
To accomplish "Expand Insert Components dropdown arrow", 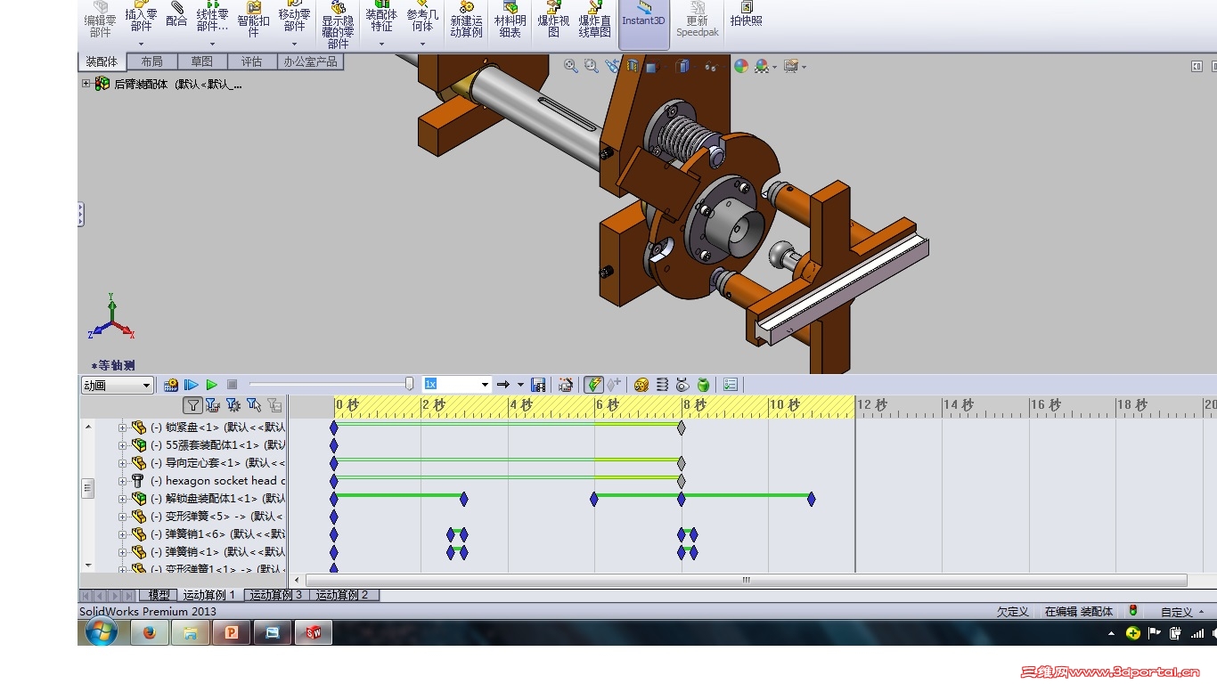I will (141, 44).
